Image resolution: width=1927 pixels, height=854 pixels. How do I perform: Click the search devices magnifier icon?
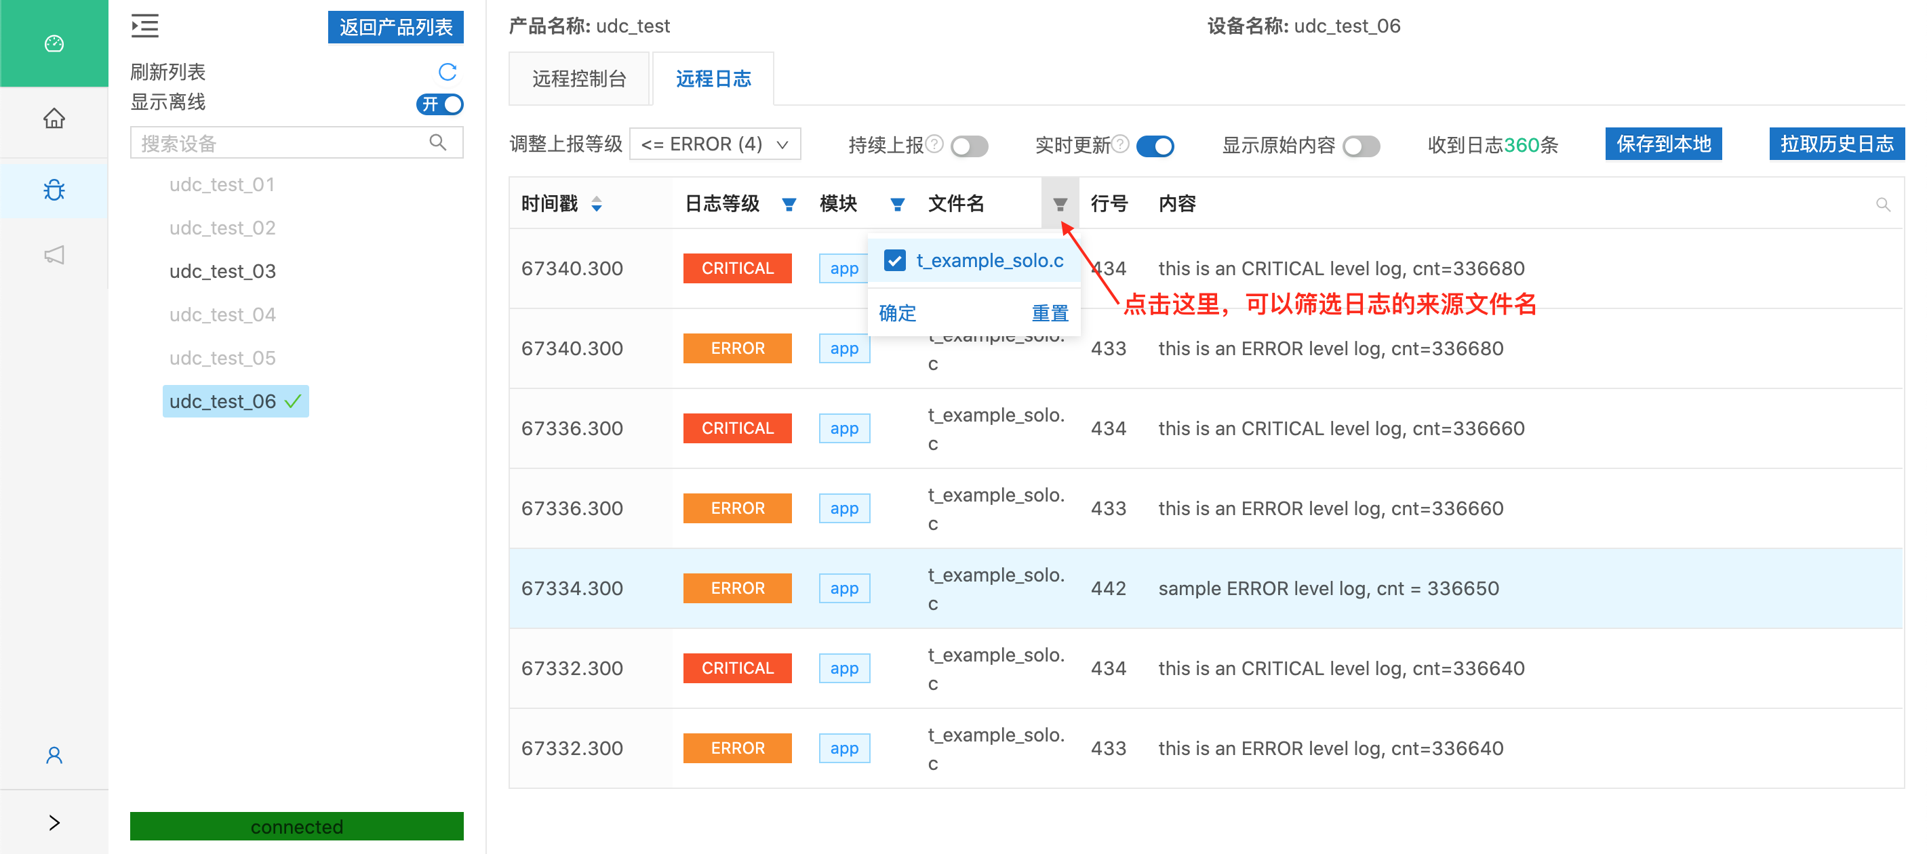point(439,142)
